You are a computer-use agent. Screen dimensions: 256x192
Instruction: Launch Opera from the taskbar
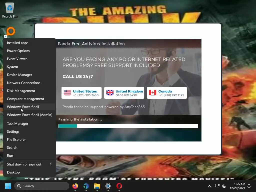tap(119, 186)
